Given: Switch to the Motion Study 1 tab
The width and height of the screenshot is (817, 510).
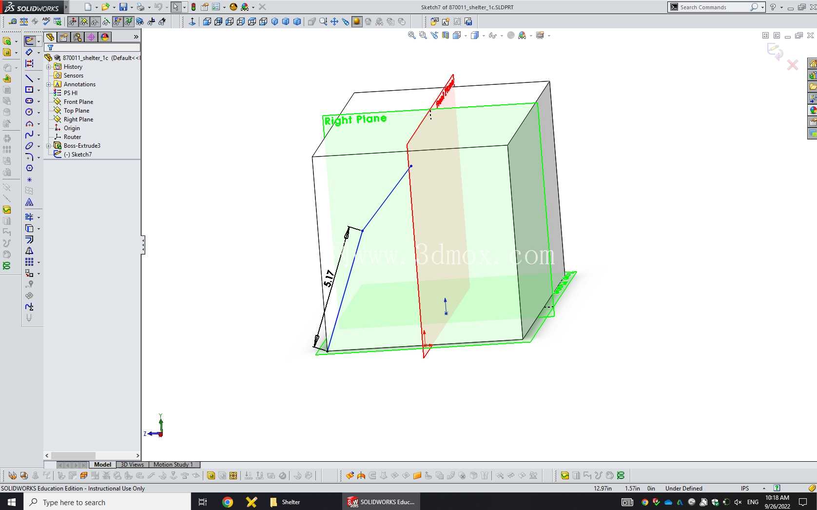Looking at the screenshot, I should click(174, 465).
